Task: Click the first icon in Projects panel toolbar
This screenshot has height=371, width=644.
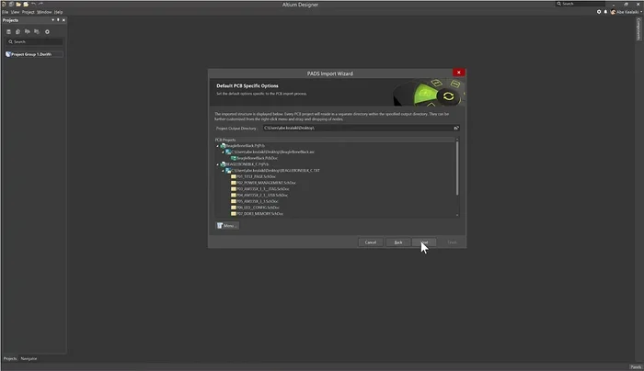Action: pyautogui.click(x=9, y=31)
